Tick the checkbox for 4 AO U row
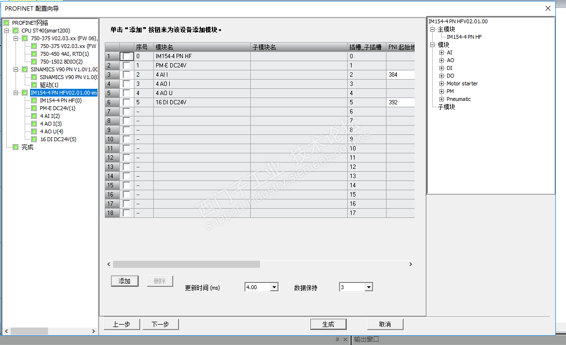 click(126, 93)
